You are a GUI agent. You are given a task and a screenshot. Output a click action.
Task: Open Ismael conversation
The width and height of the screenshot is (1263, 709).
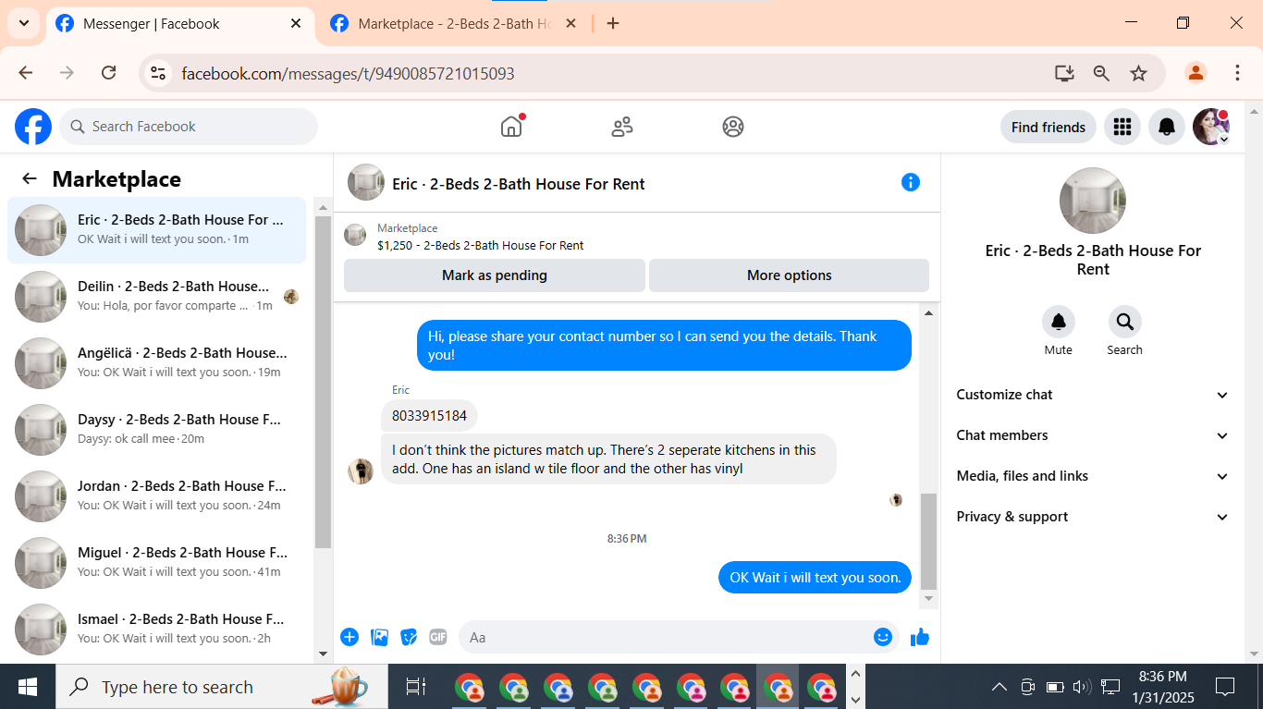[157, 630]
